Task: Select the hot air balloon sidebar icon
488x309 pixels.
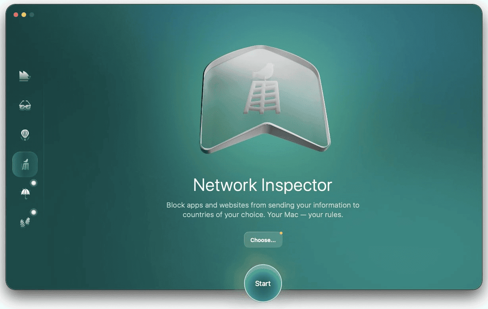Action: pyautogui.click(x=25, y=135)
